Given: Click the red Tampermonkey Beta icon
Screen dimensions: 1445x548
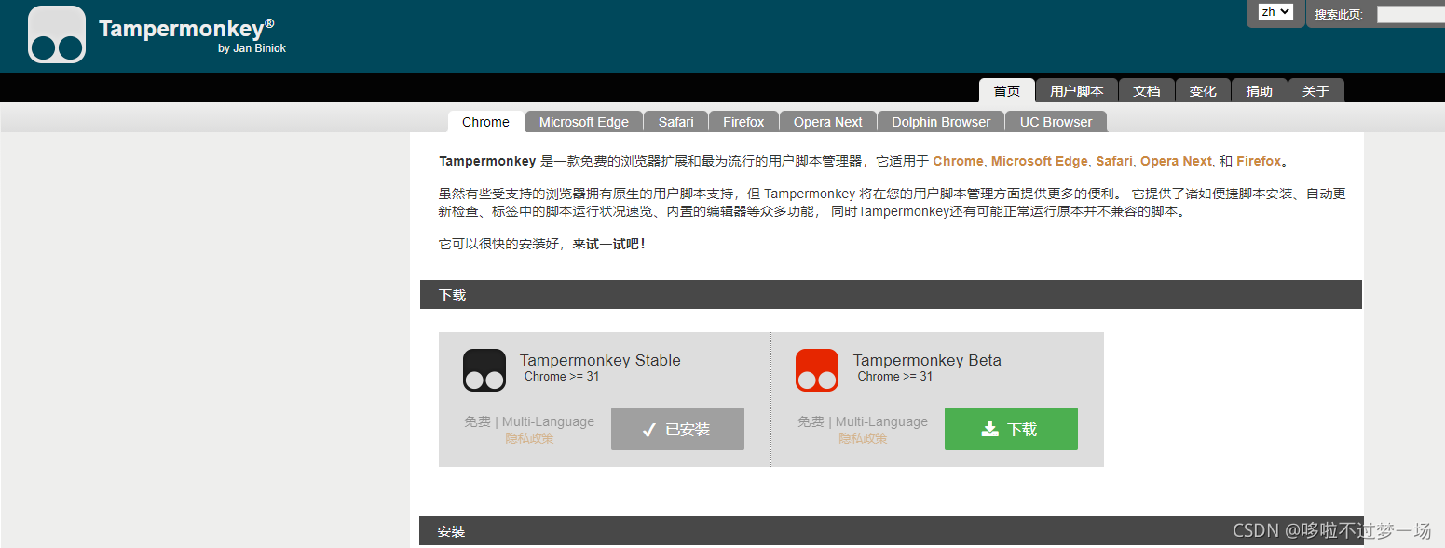Looking at the screenshot, I should click(817, 370).
